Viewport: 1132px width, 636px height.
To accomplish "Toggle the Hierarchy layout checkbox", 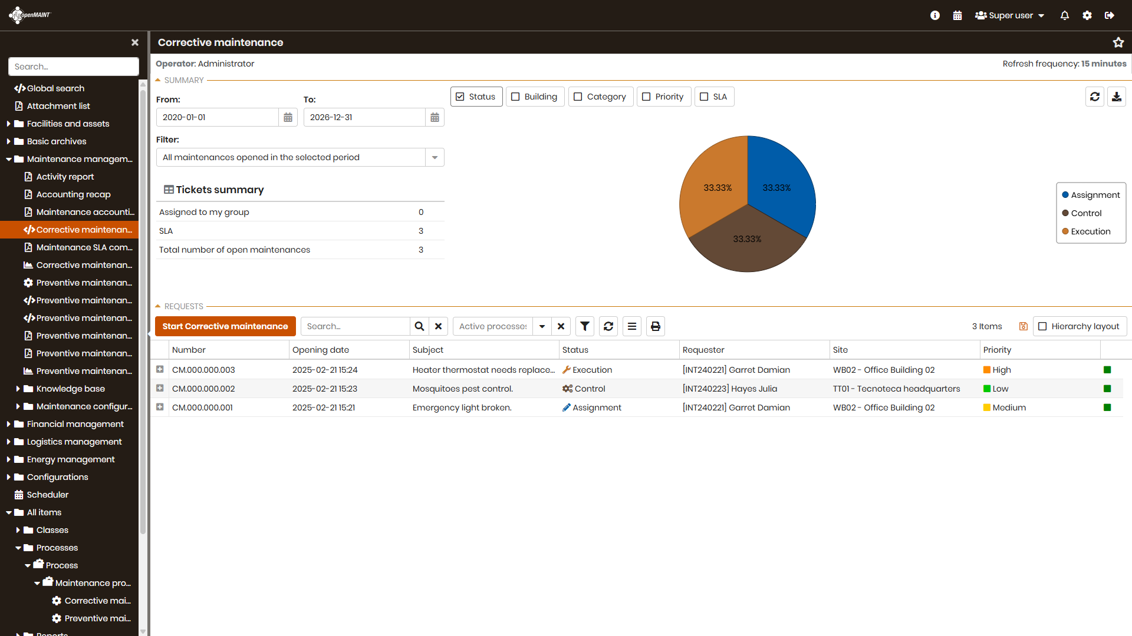I will point(1042,326).
